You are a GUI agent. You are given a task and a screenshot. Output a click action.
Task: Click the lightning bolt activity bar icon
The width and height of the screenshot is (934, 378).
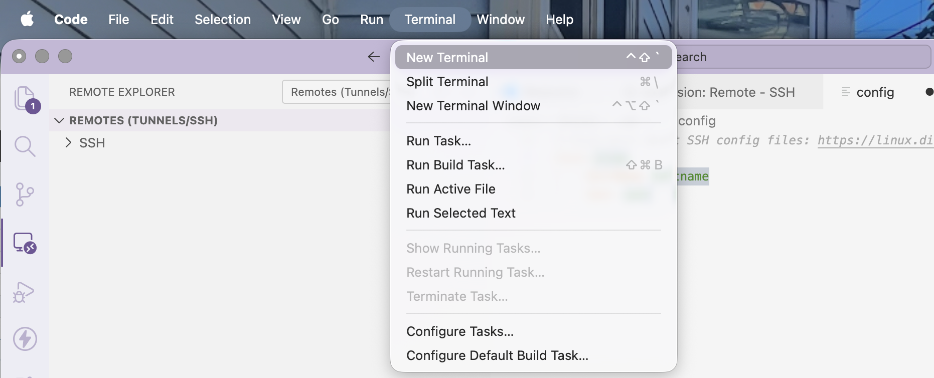coord(25,339)
